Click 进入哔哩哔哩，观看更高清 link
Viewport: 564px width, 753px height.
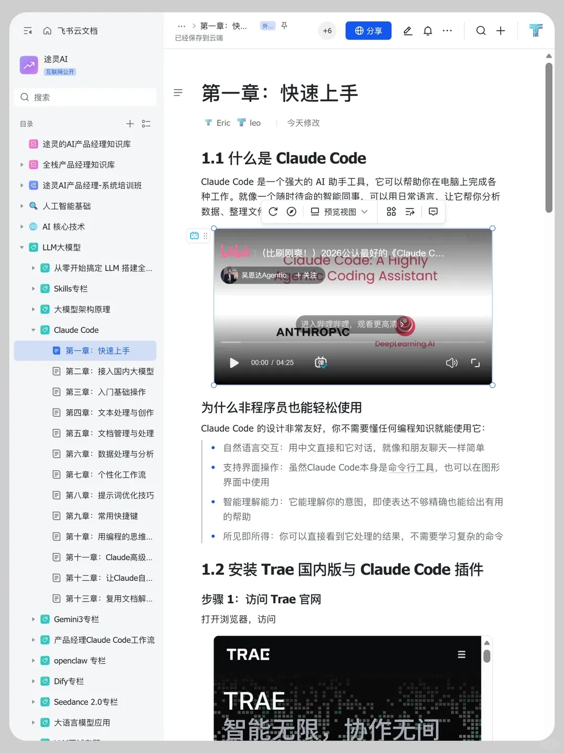pyautogui.click(x=352, y=324)
